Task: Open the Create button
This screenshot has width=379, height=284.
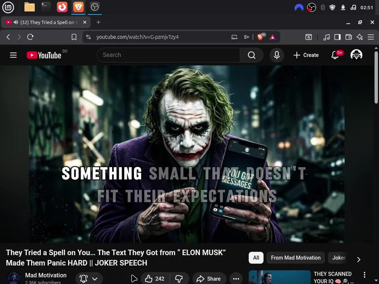Action: pyautogui.click(x=306, y=55)
